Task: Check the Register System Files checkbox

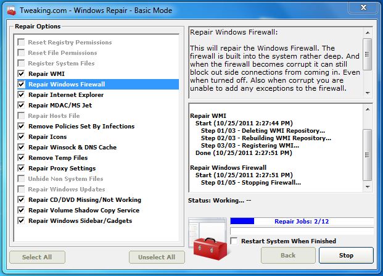Action: point(21,63)
